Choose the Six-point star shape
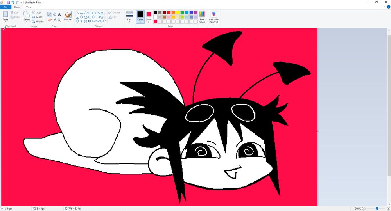Screen dimensions: 391x211 (90, 21)
